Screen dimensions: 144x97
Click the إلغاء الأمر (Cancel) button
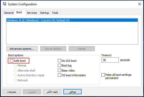click(x=52, y=92)
